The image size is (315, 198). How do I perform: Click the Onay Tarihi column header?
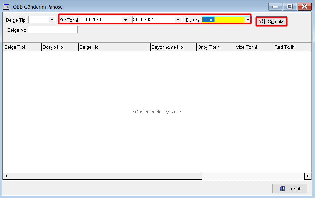pyautogui.click(x=215, y=47)
